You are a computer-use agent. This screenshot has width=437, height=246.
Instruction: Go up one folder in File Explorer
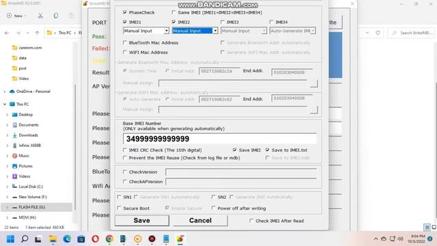click(x=37, y=33)
